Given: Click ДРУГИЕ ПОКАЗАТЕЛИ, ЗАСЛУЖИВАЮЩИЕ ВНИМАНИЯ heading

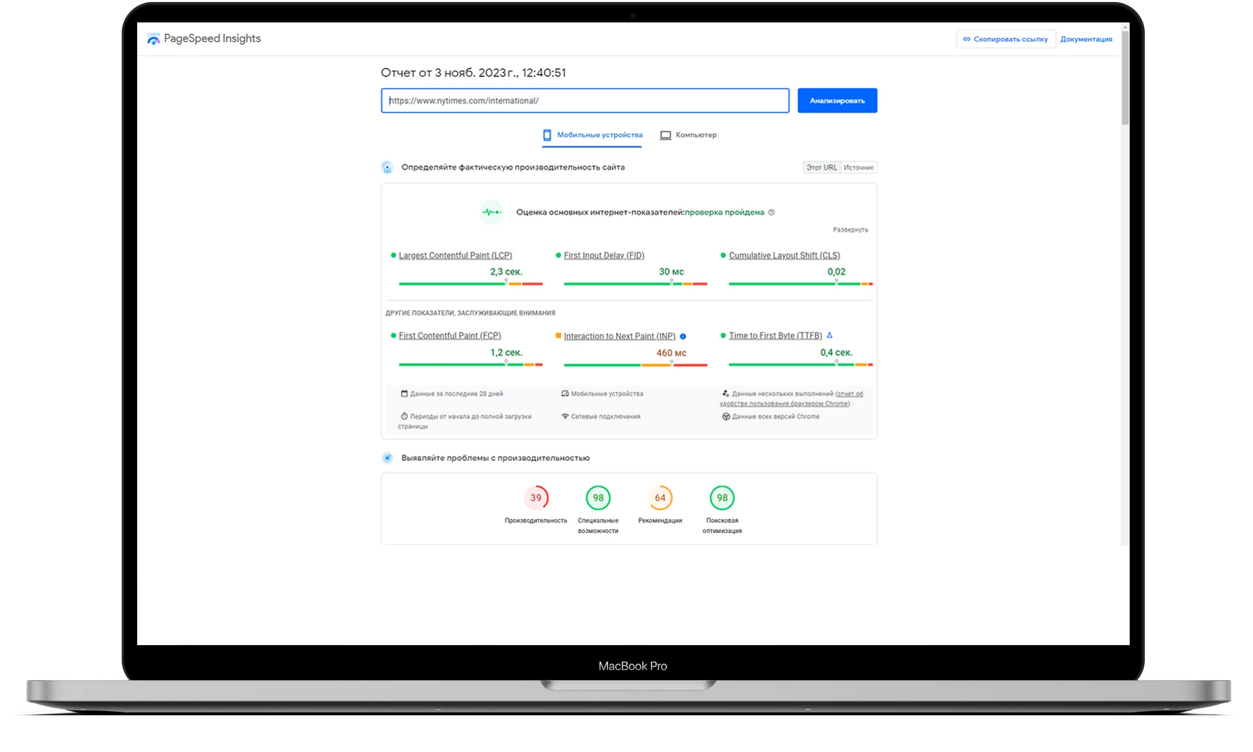Looking at the screenshot, I should 470,313.
